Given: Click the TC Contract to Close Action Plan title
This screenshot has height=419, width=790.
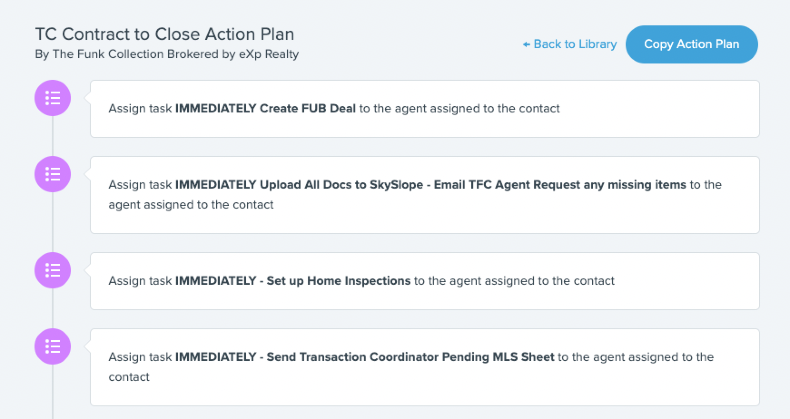Looking at the screenshot, I should click(165, 34).
